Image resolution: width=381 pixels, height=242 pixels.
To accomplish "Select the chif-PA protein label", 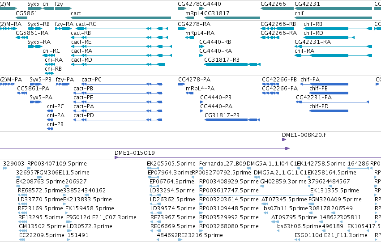I will pyautogui.click(x=310, y=80).
